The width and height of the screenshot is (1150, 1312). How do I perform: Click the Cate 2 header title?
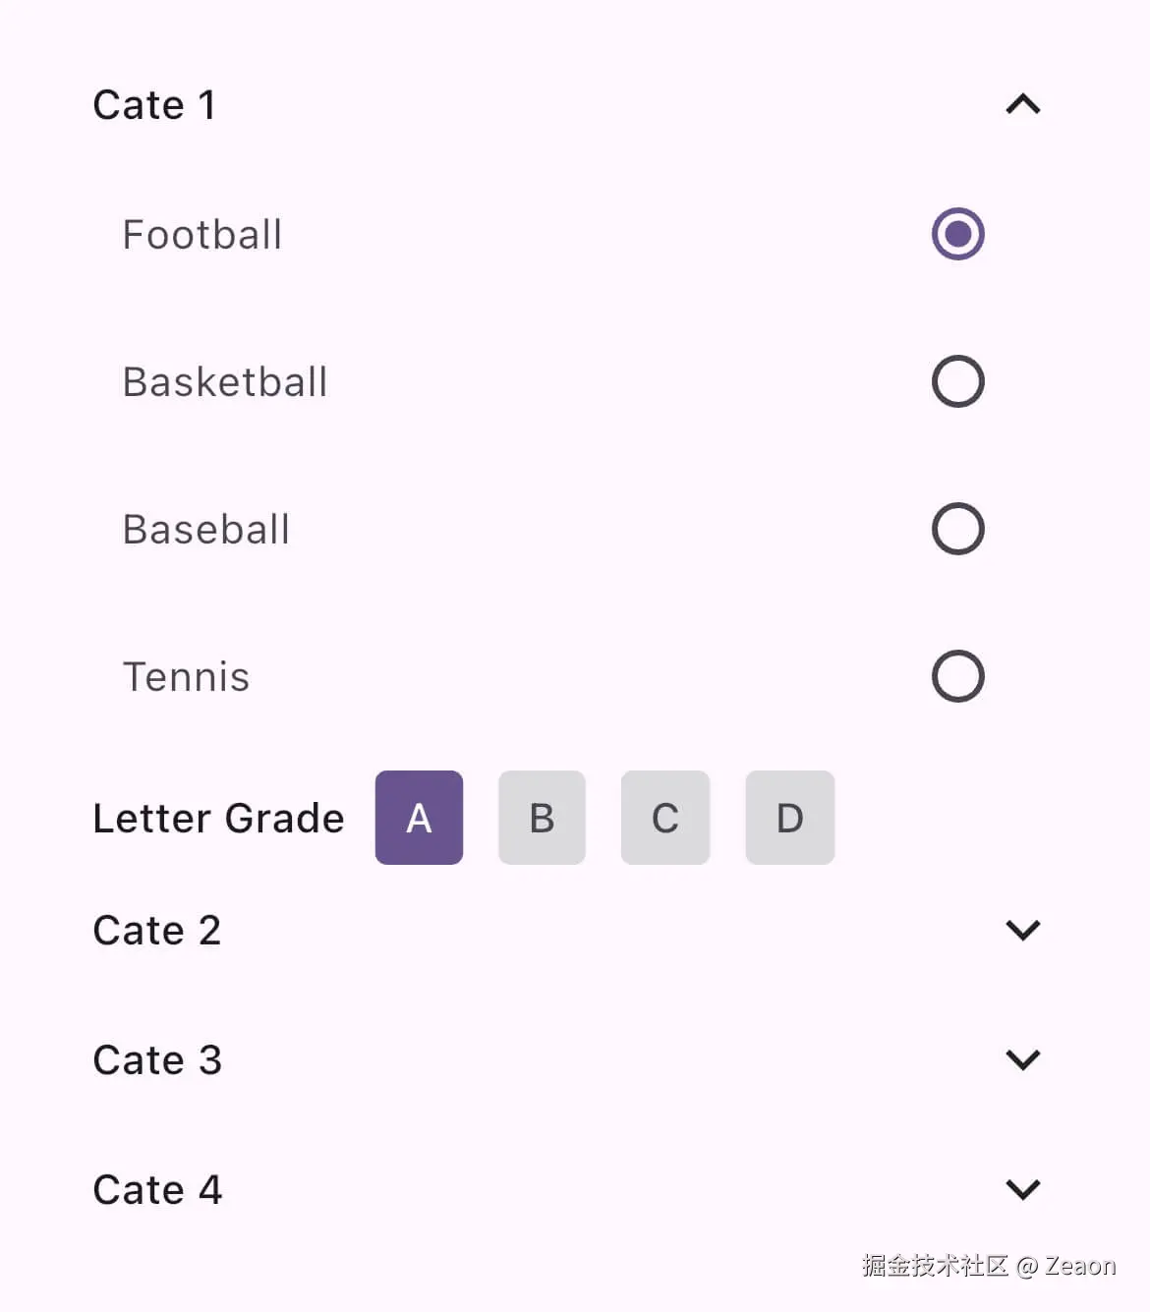(157, 931)
